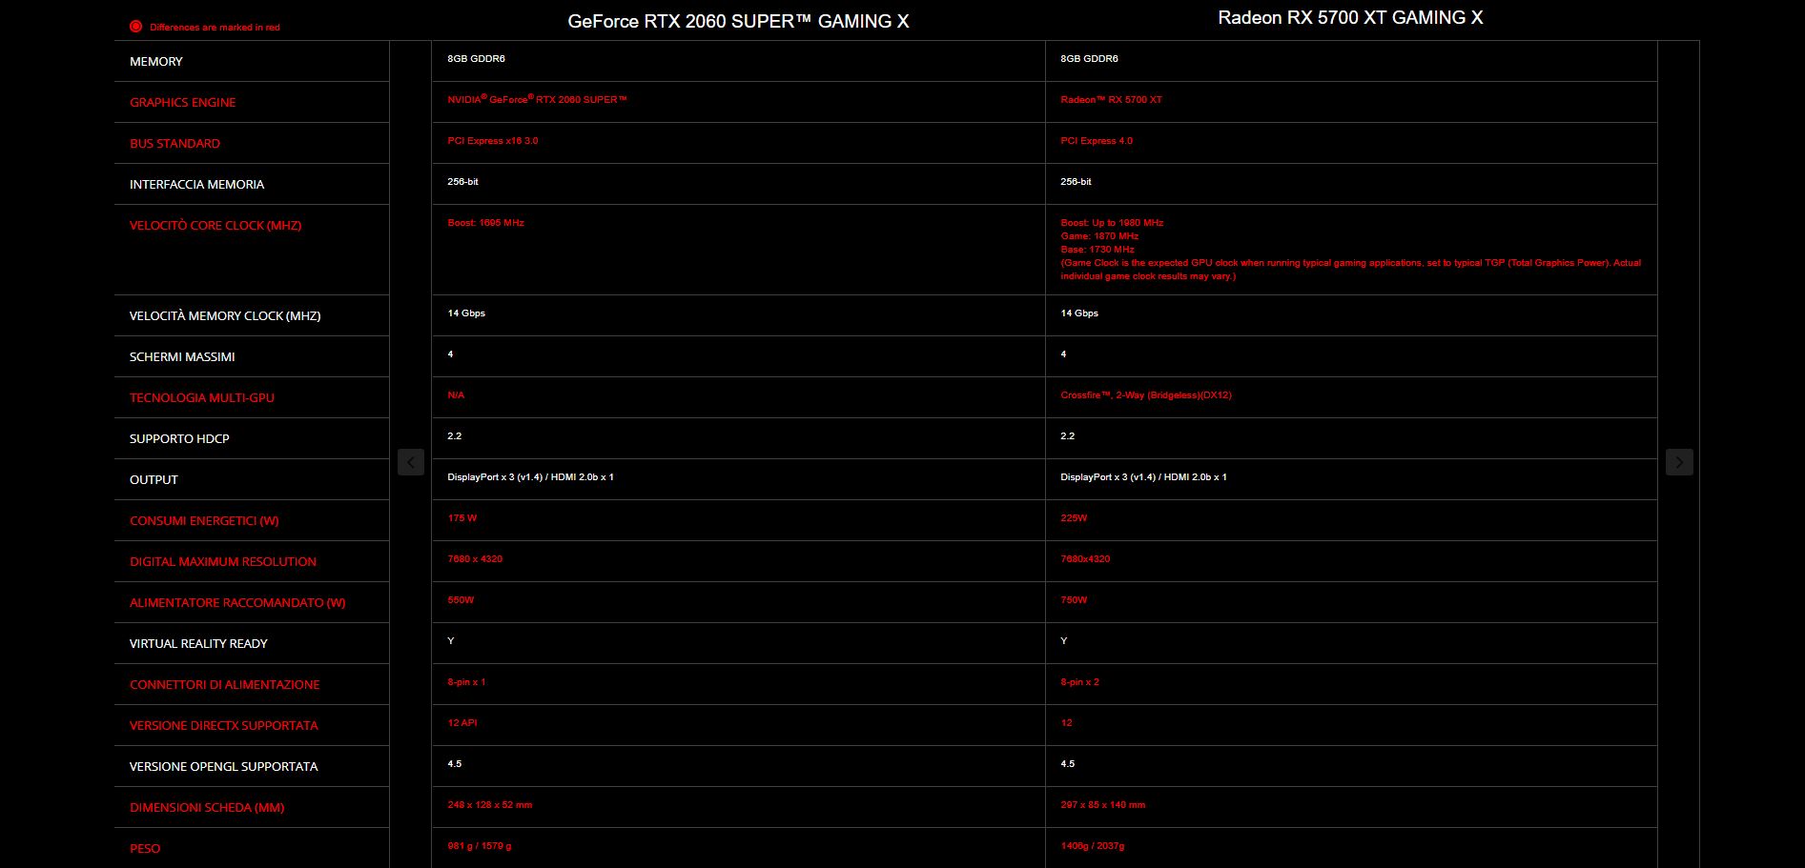This screenshot has height=868, width=1805.
Task: Click the 750W recommended PSU value
Action: [x=1074, y=599]
